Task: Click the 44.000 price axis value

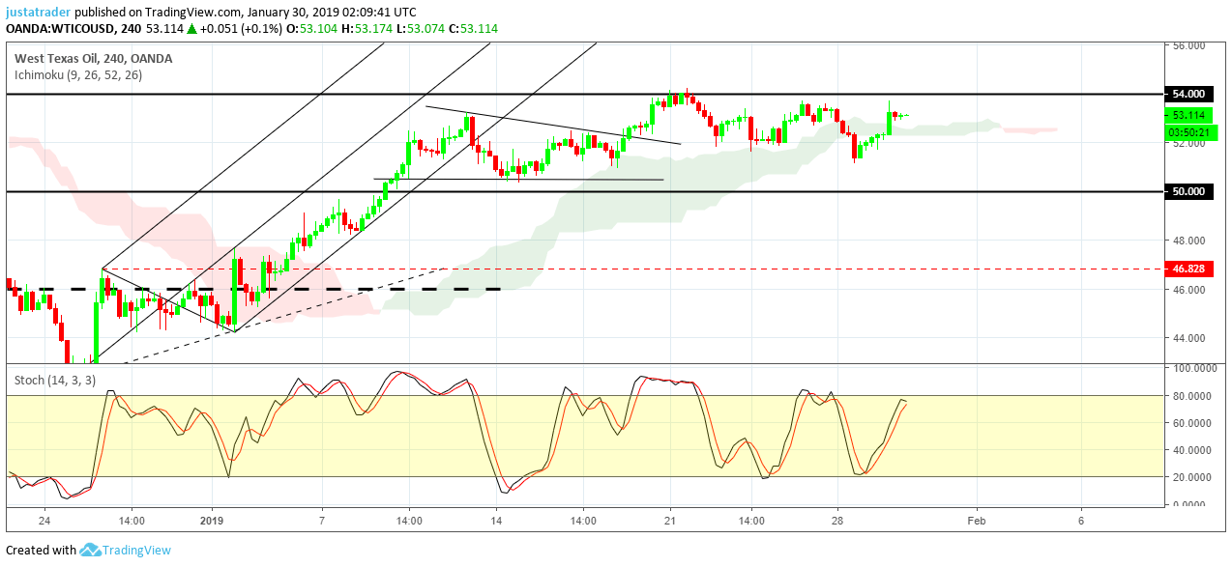Action: coord(1188,338)
